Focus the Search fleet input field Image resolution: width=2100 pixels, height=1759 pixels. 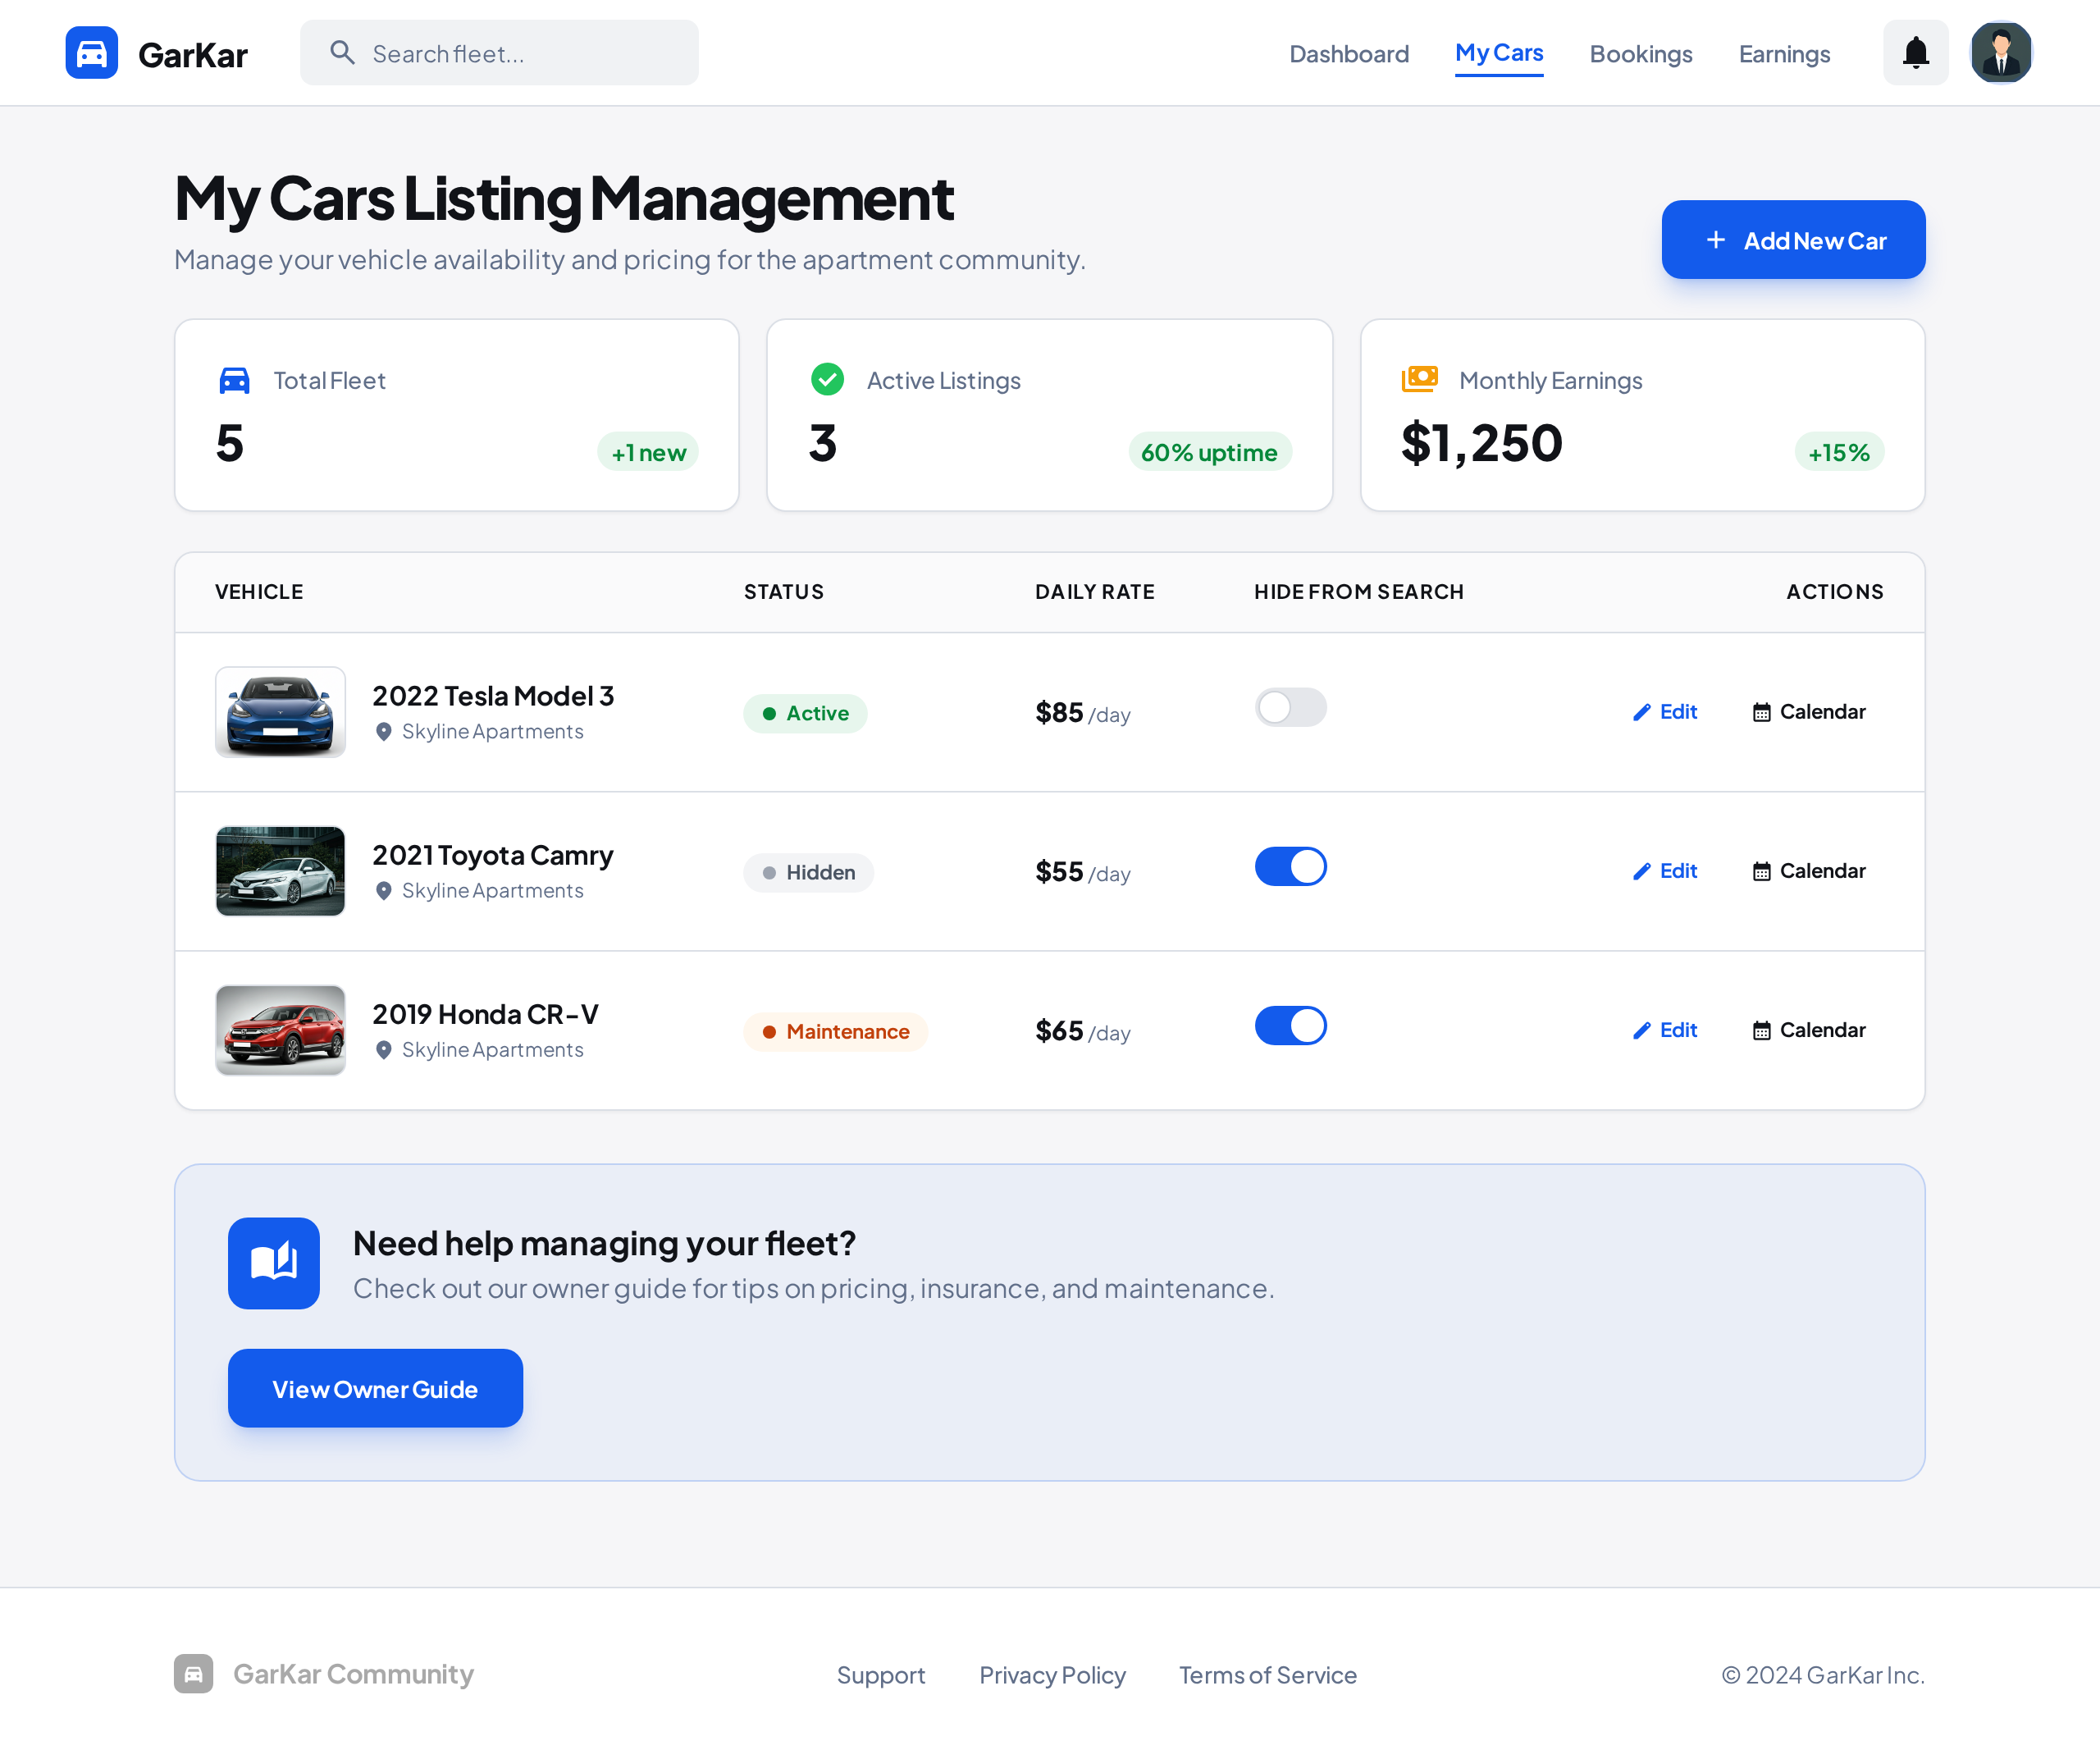click(499, 53)
